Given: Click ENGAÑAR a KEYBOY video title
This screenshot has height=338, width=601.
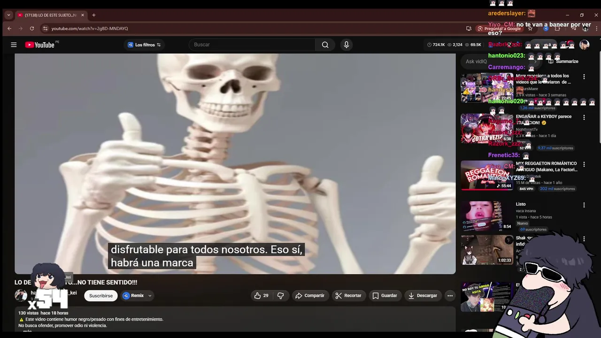Looking at the screenshot, I should coord(544,119).
